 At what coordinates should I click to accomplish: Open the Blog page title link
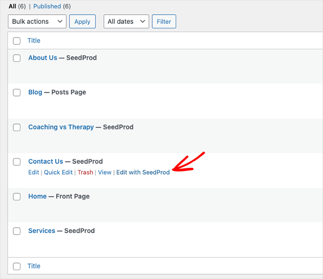tap(35, 92)
